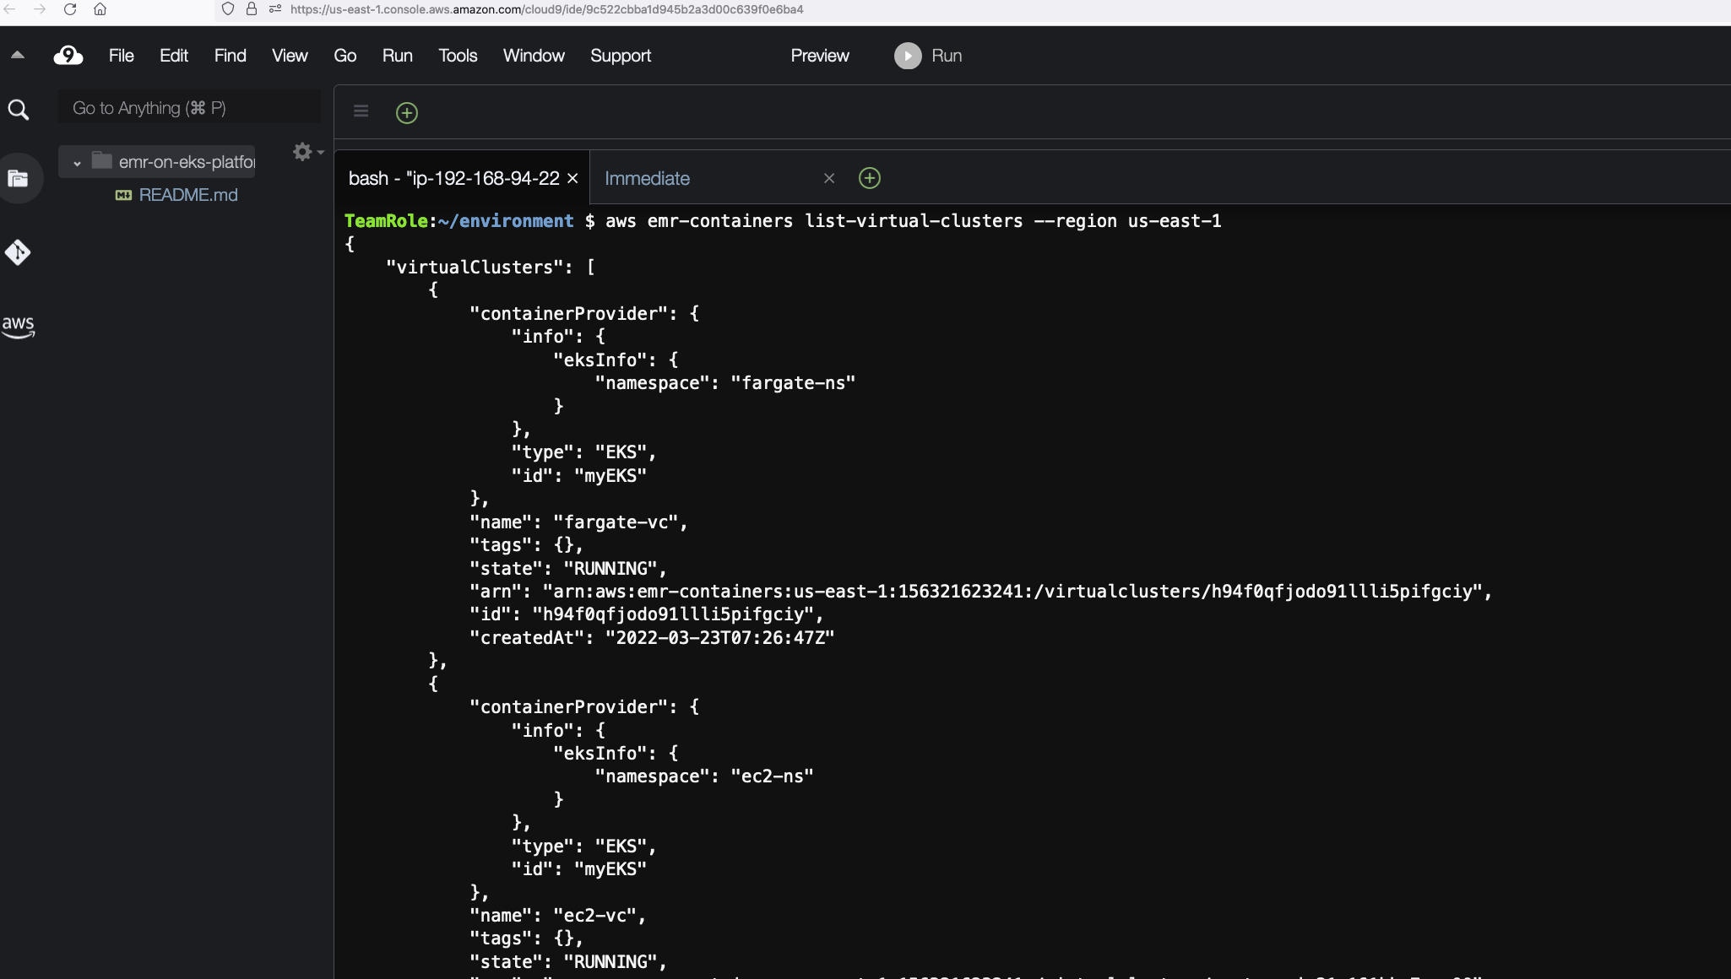
Task: Click the "fargate-ns" namespace value
Action: click(x=793, y=383)
